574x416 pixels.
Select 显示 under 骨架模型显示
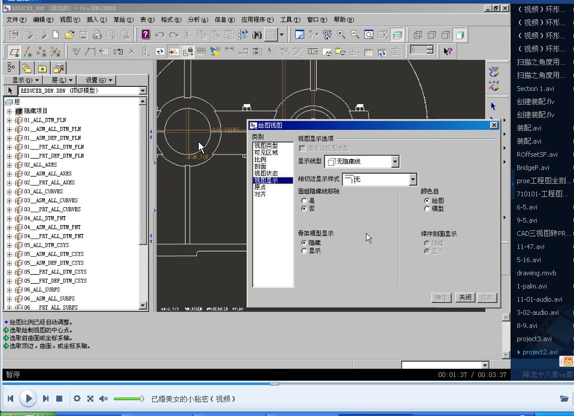(304, 251)
